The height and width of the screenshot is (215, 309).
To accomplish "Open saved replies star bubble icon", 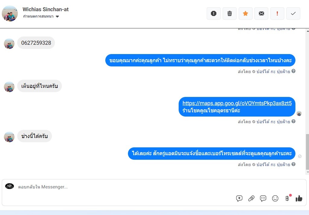I will coord(239,198).
